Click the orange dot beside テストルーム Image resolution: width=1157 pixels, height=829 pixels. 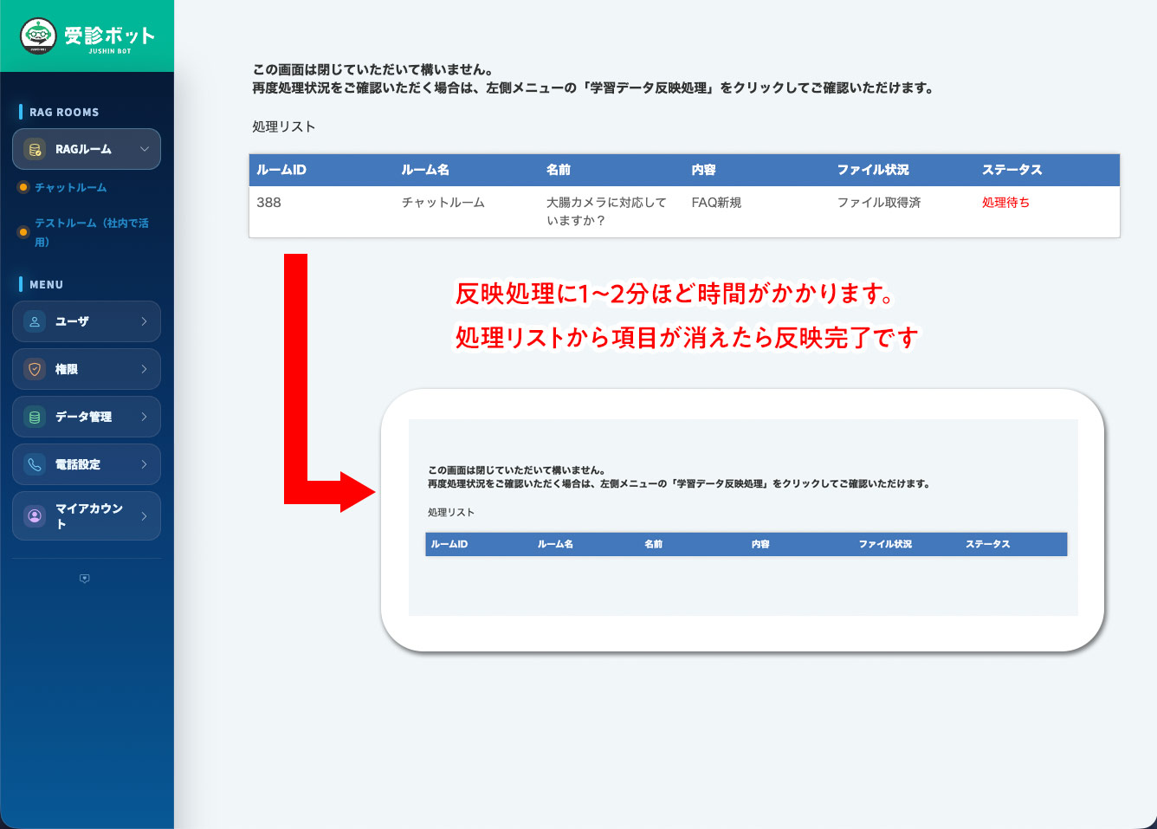coord(23,232)
